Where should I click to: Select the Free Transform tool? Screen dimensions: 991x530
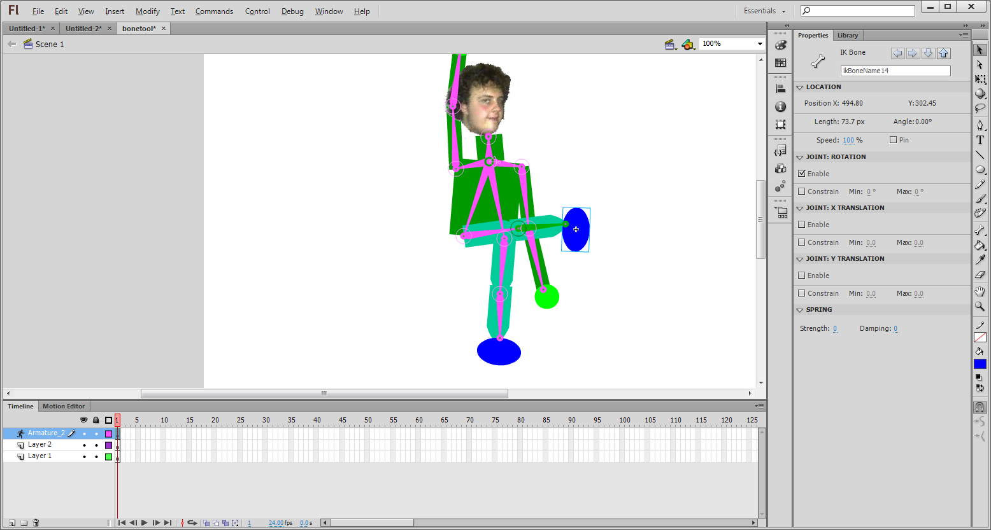(980, 79)
